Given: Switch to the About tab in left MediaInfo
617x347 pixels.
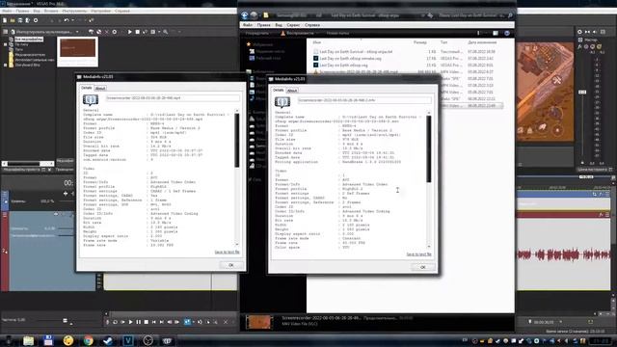Looking at the screenshot, I should tap(100, 88).
